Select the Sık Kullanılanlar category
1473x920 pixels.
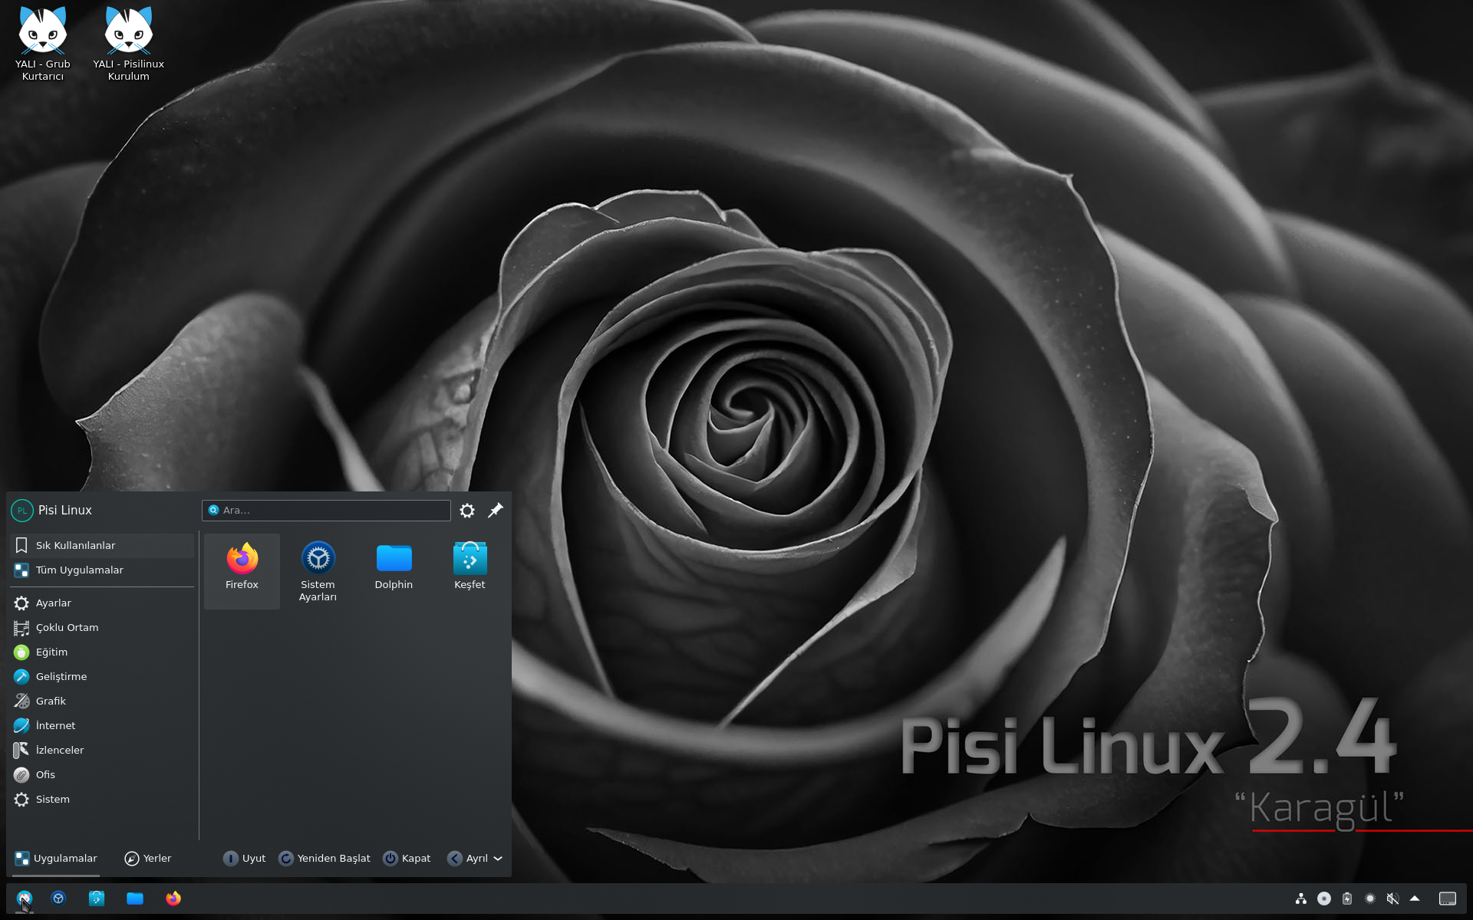coord(102,545)
